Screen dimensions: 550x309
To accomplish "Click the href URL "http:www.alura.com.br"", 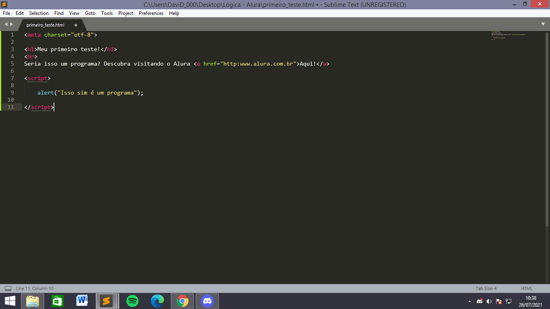I will pyautogui.click(x=258, y=64).
